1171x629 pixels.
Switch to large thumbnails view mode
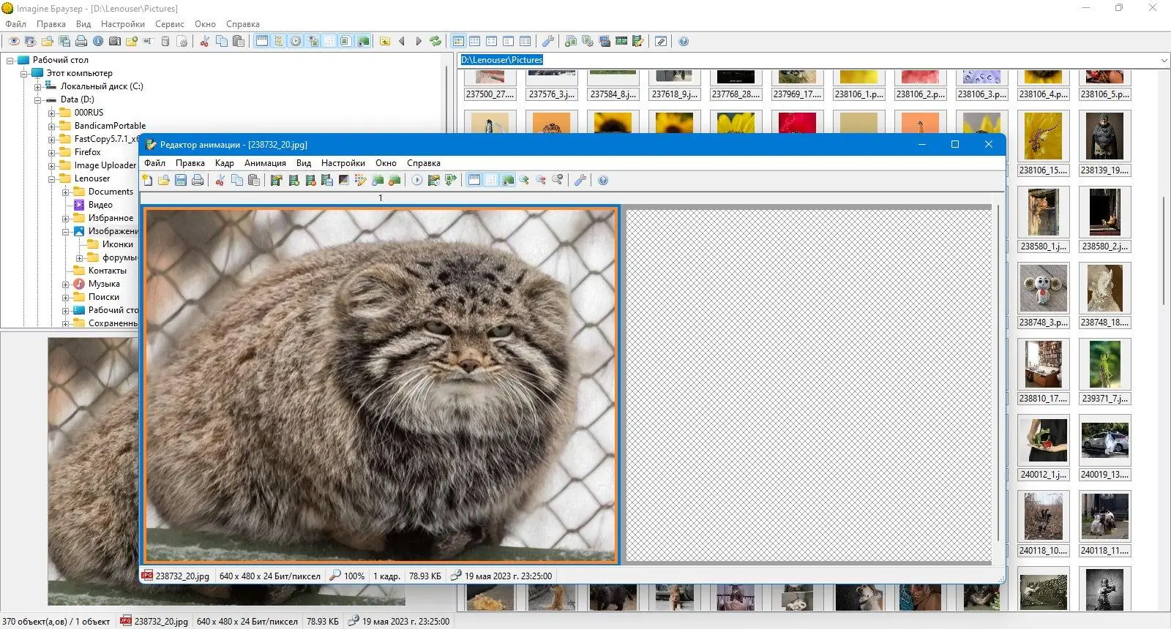458,41
